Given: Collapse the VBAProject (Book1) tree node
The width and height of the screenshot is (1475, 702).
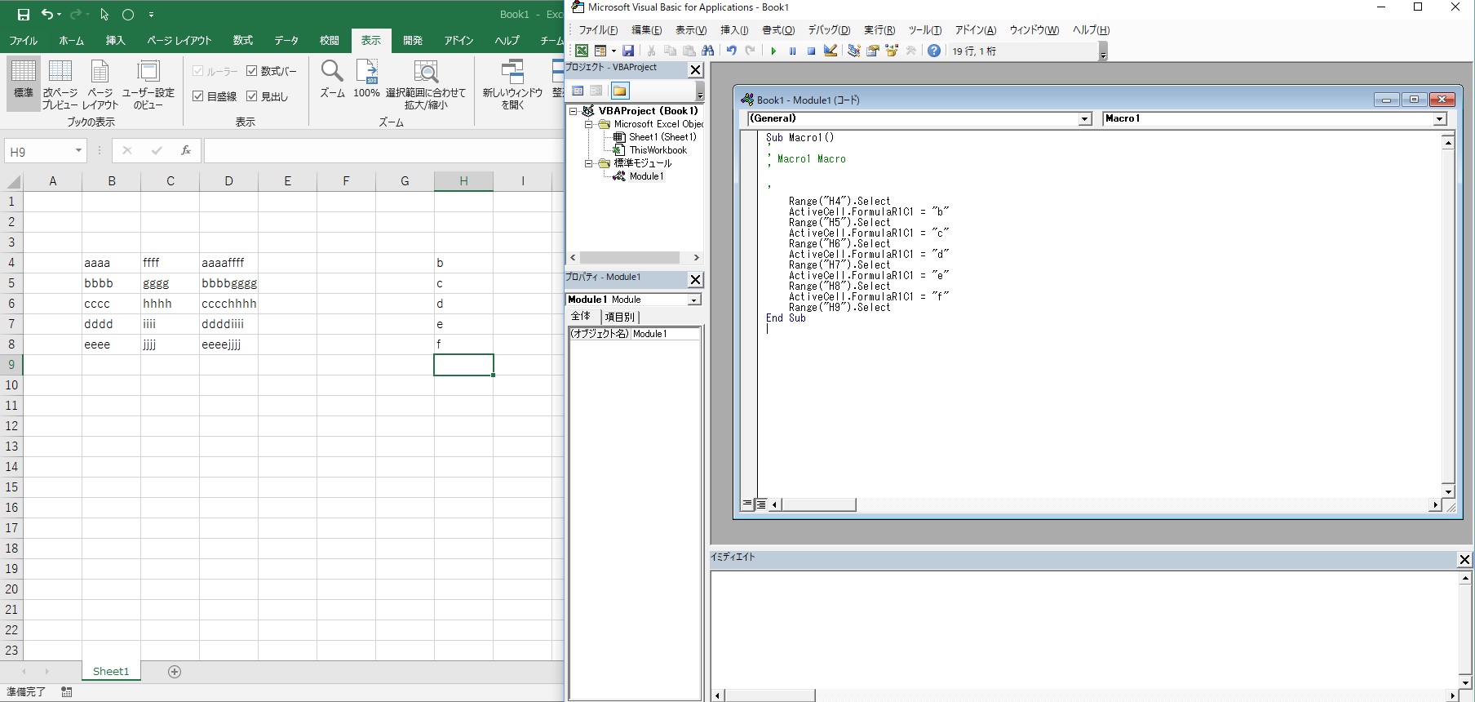Looking at the screenshot, I should click(x=574, y=111).
